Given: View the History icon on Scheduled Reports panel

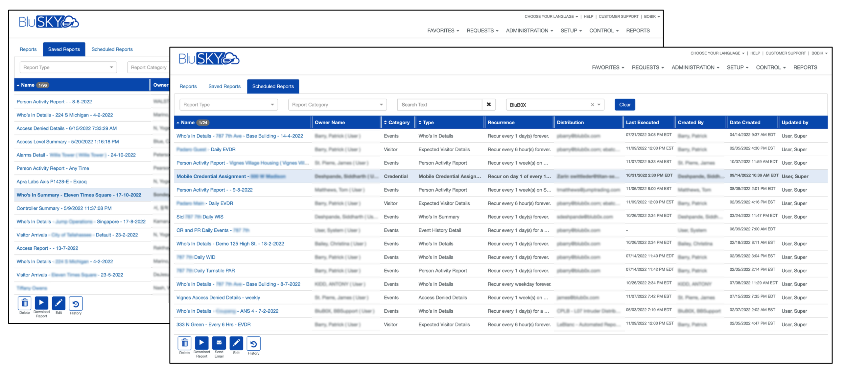Looking at the screenshot, I should pos(253,344).
